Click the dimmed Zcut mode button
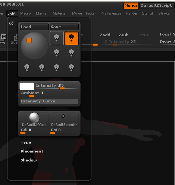The height and width of the screenshot is (185, 175). pyautogui.click(x=144, y=35)
